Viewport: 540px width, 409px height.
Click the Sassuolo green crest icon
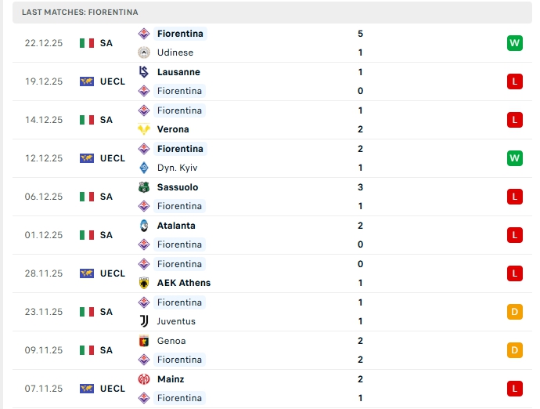(144, 187)
